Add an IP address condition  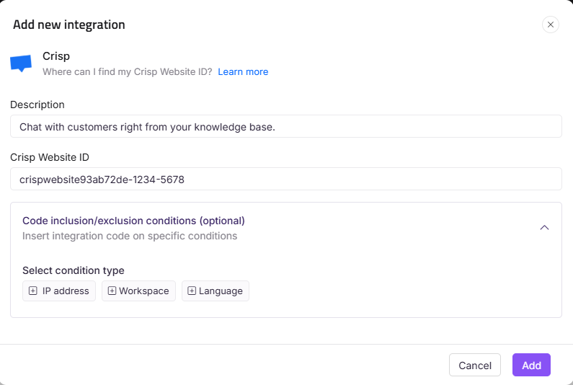point(59,291)
